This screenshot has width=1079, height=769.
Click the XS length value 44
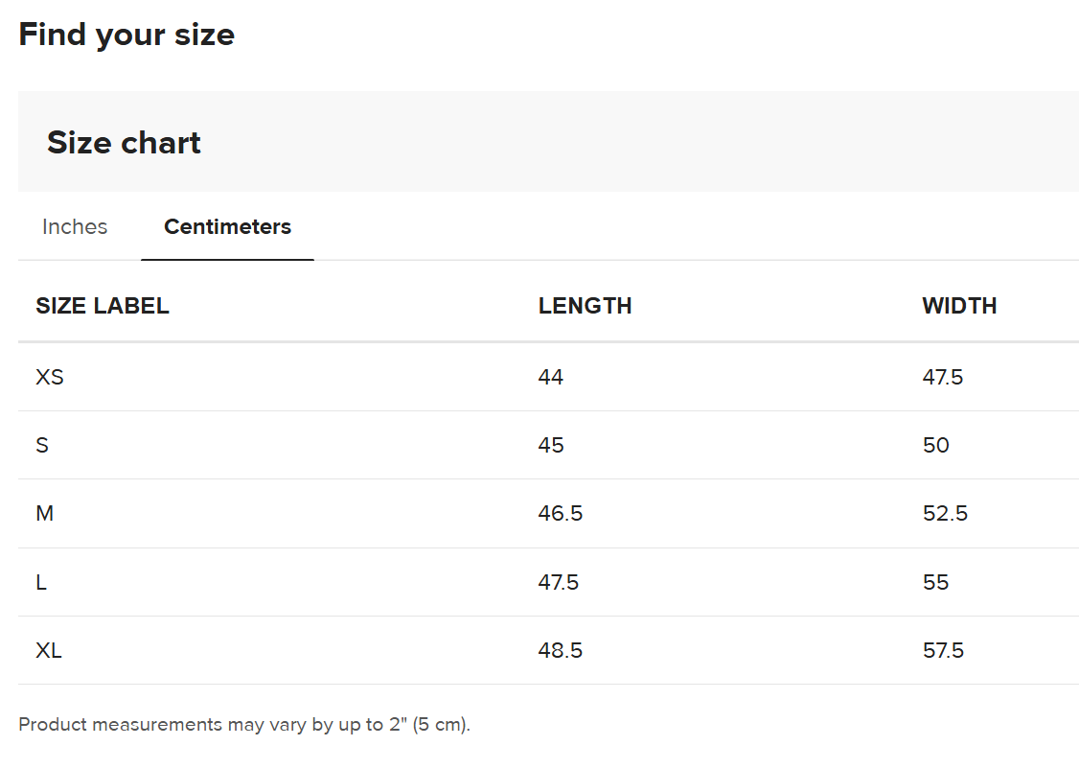[551, 377]
